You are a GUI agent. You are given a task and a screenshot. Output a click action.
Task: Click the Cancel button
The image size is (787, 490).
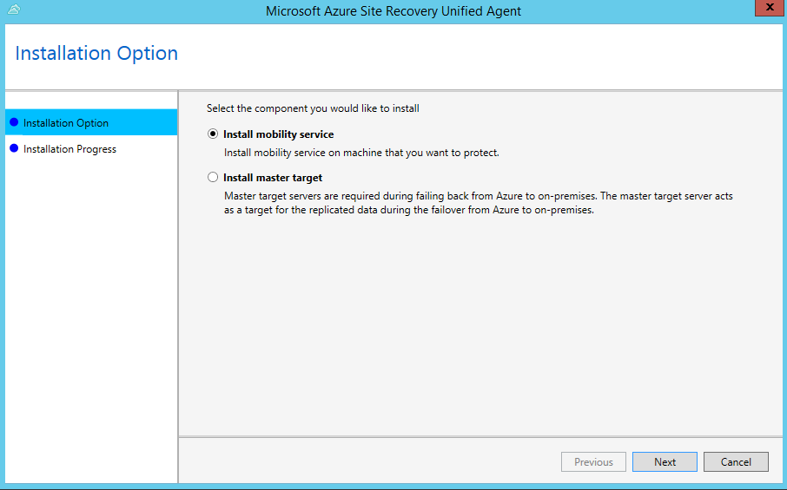coord(736,462)
